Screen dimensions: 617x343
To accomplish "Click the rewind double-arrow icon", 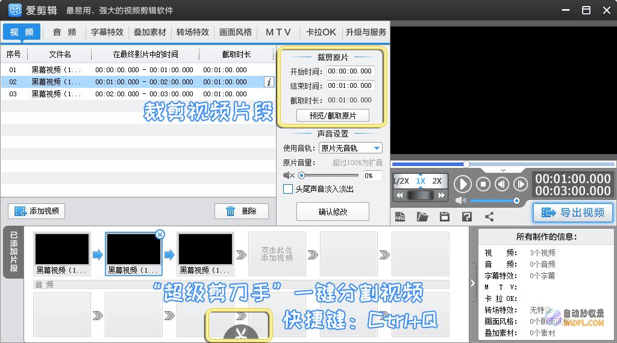I will tap(399, 196).
